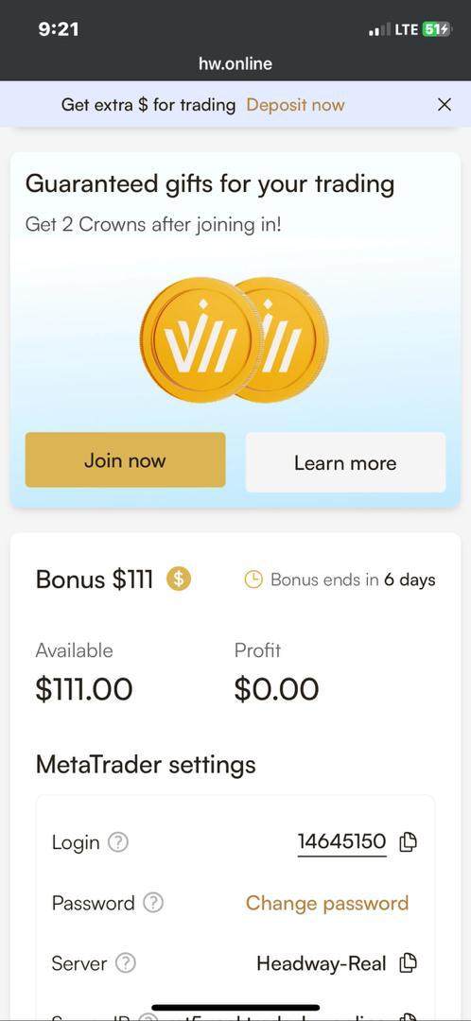The image size is (471, 1021).
Task: Tap the Deposit now link
Action: pos(295,104)
